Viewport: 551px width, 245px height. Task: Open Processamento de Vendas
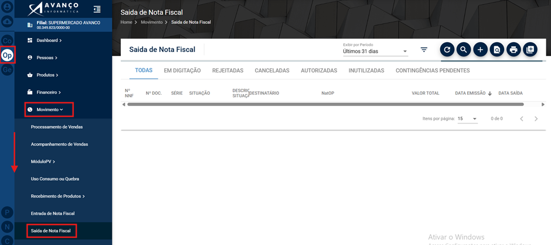point(57,127)
